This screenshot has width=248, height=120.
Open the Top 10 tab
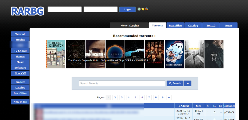[x=211, y=25]
